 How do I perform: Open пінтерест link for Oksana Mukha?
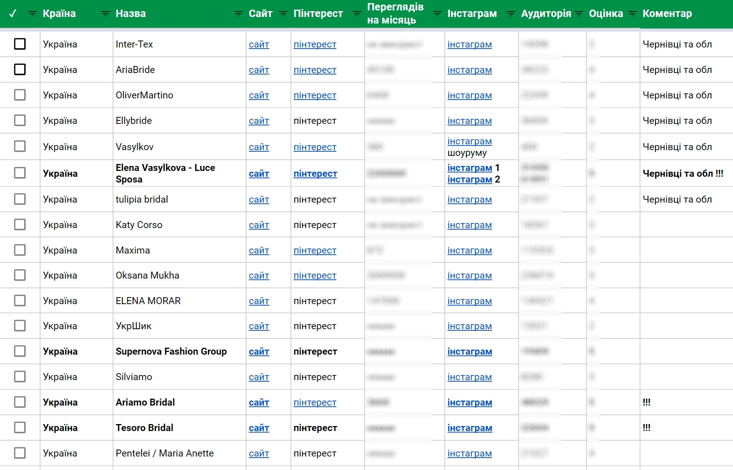tap(315, 276)
